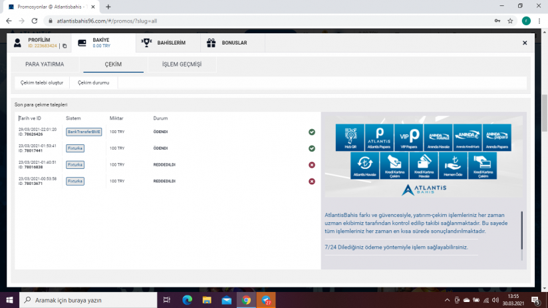548x308 pixels.
Task: Open the İŞLEM GEÇMİŞİ tab
Action: tap(182, 65)
